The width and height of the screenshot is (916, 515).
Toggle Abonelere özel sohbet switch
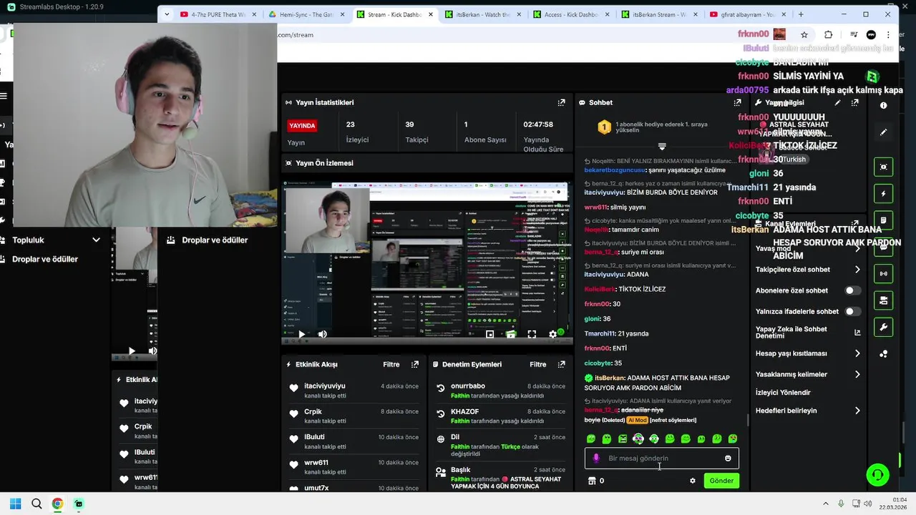(x=852, y=290)
